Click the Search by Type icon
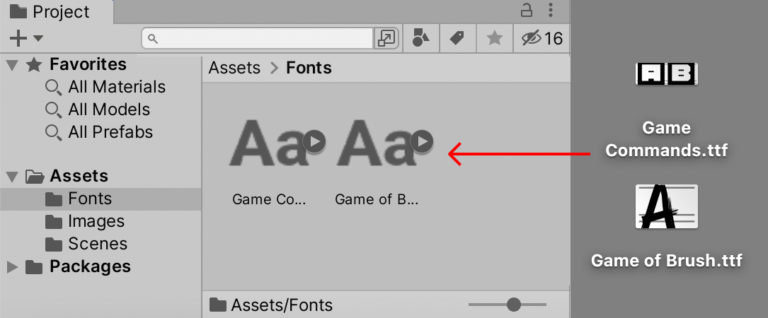The image size is (768, 318). pos(421,38)
